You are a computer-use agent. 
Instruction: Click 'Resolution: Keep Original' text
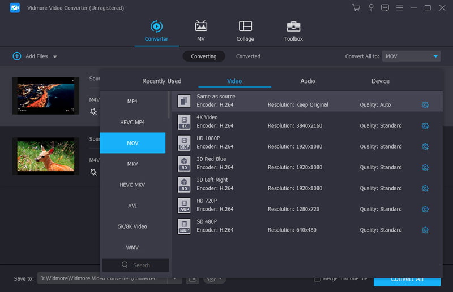tap(298, 104)
